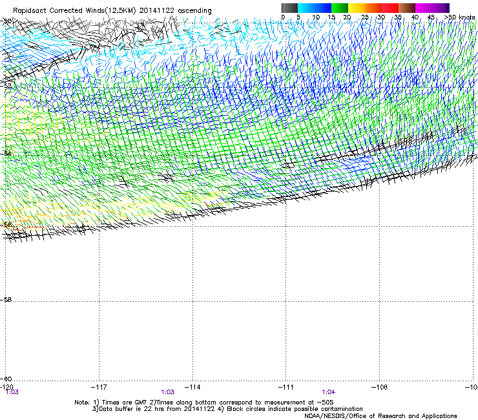
Task: Click the latitude label '-56'
Action: [6, 224]
